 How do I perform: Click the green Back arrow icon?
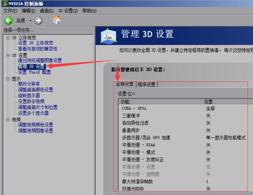tap(8, 21)
